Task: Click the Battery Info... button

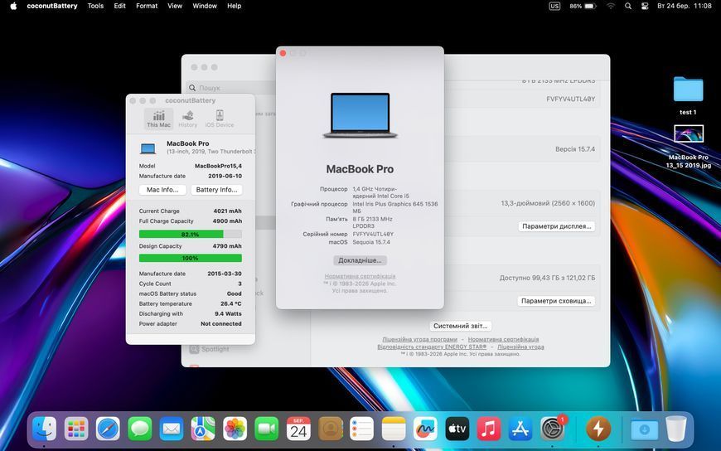Action: [216, 190]
